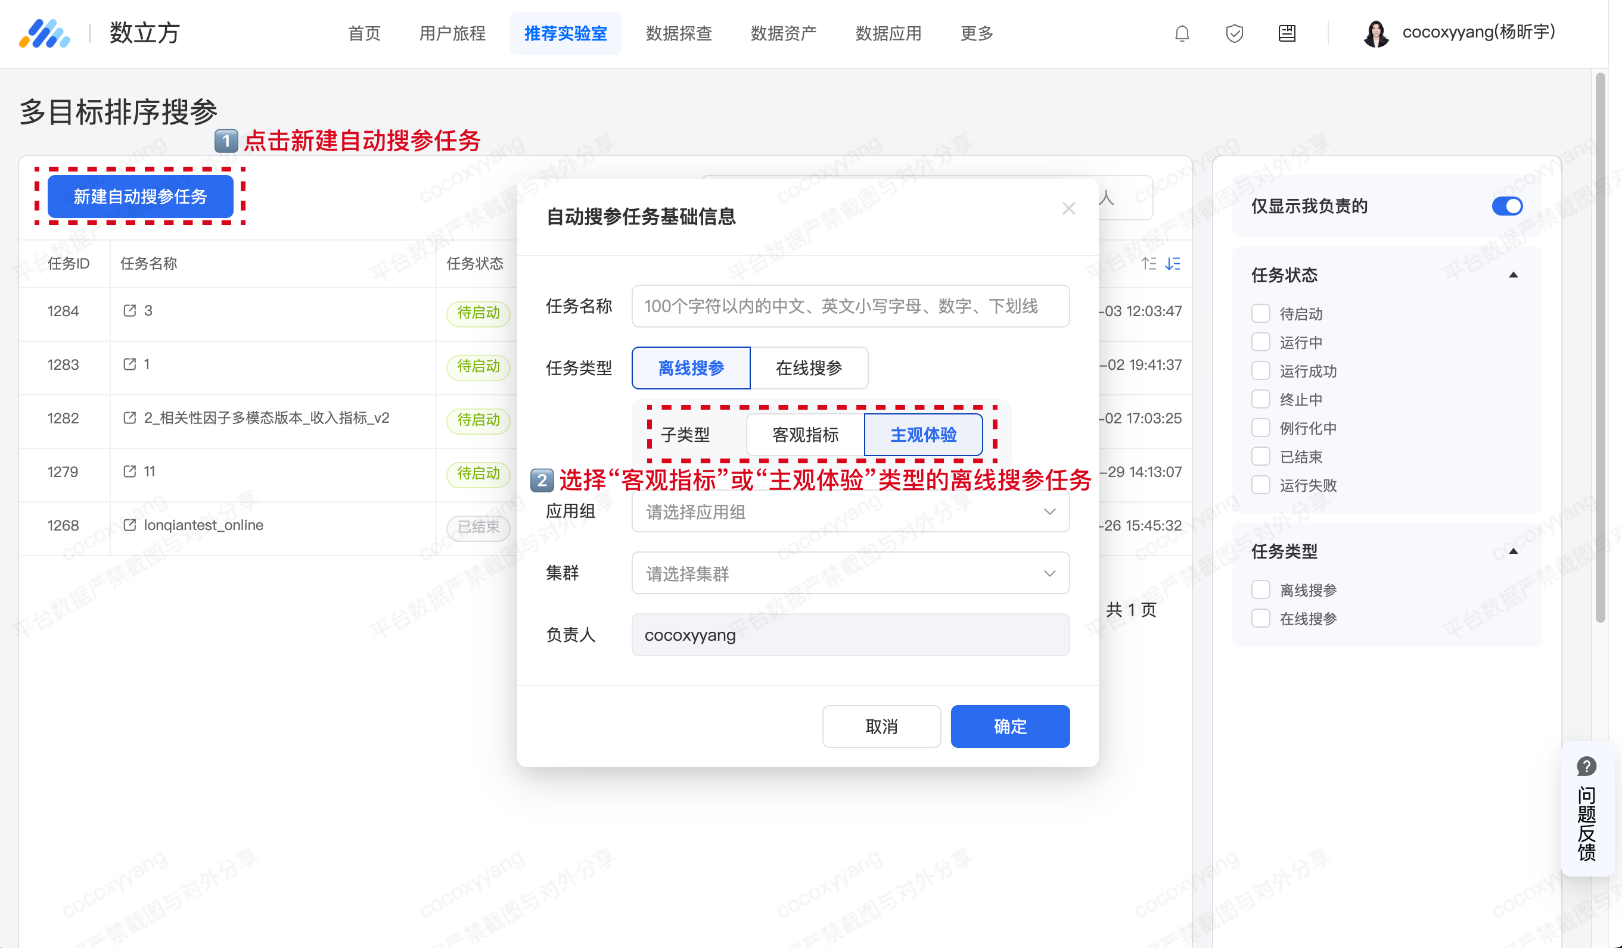Check the 运行中 status checkbox

pos(1260,342)
